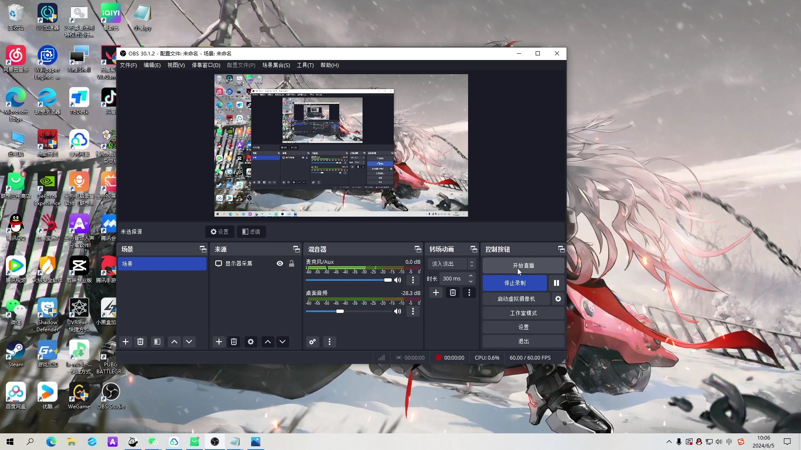The width and height of the screenshot is (801, 450).
Task: Open virtual camera settings gear icon
Action: (558, 299)
